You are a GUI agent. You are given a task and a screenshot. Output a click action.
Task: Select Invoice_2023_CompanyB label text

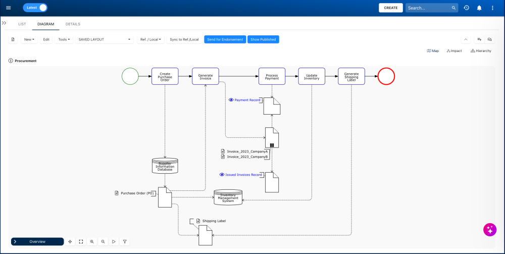tap(247, 157)
